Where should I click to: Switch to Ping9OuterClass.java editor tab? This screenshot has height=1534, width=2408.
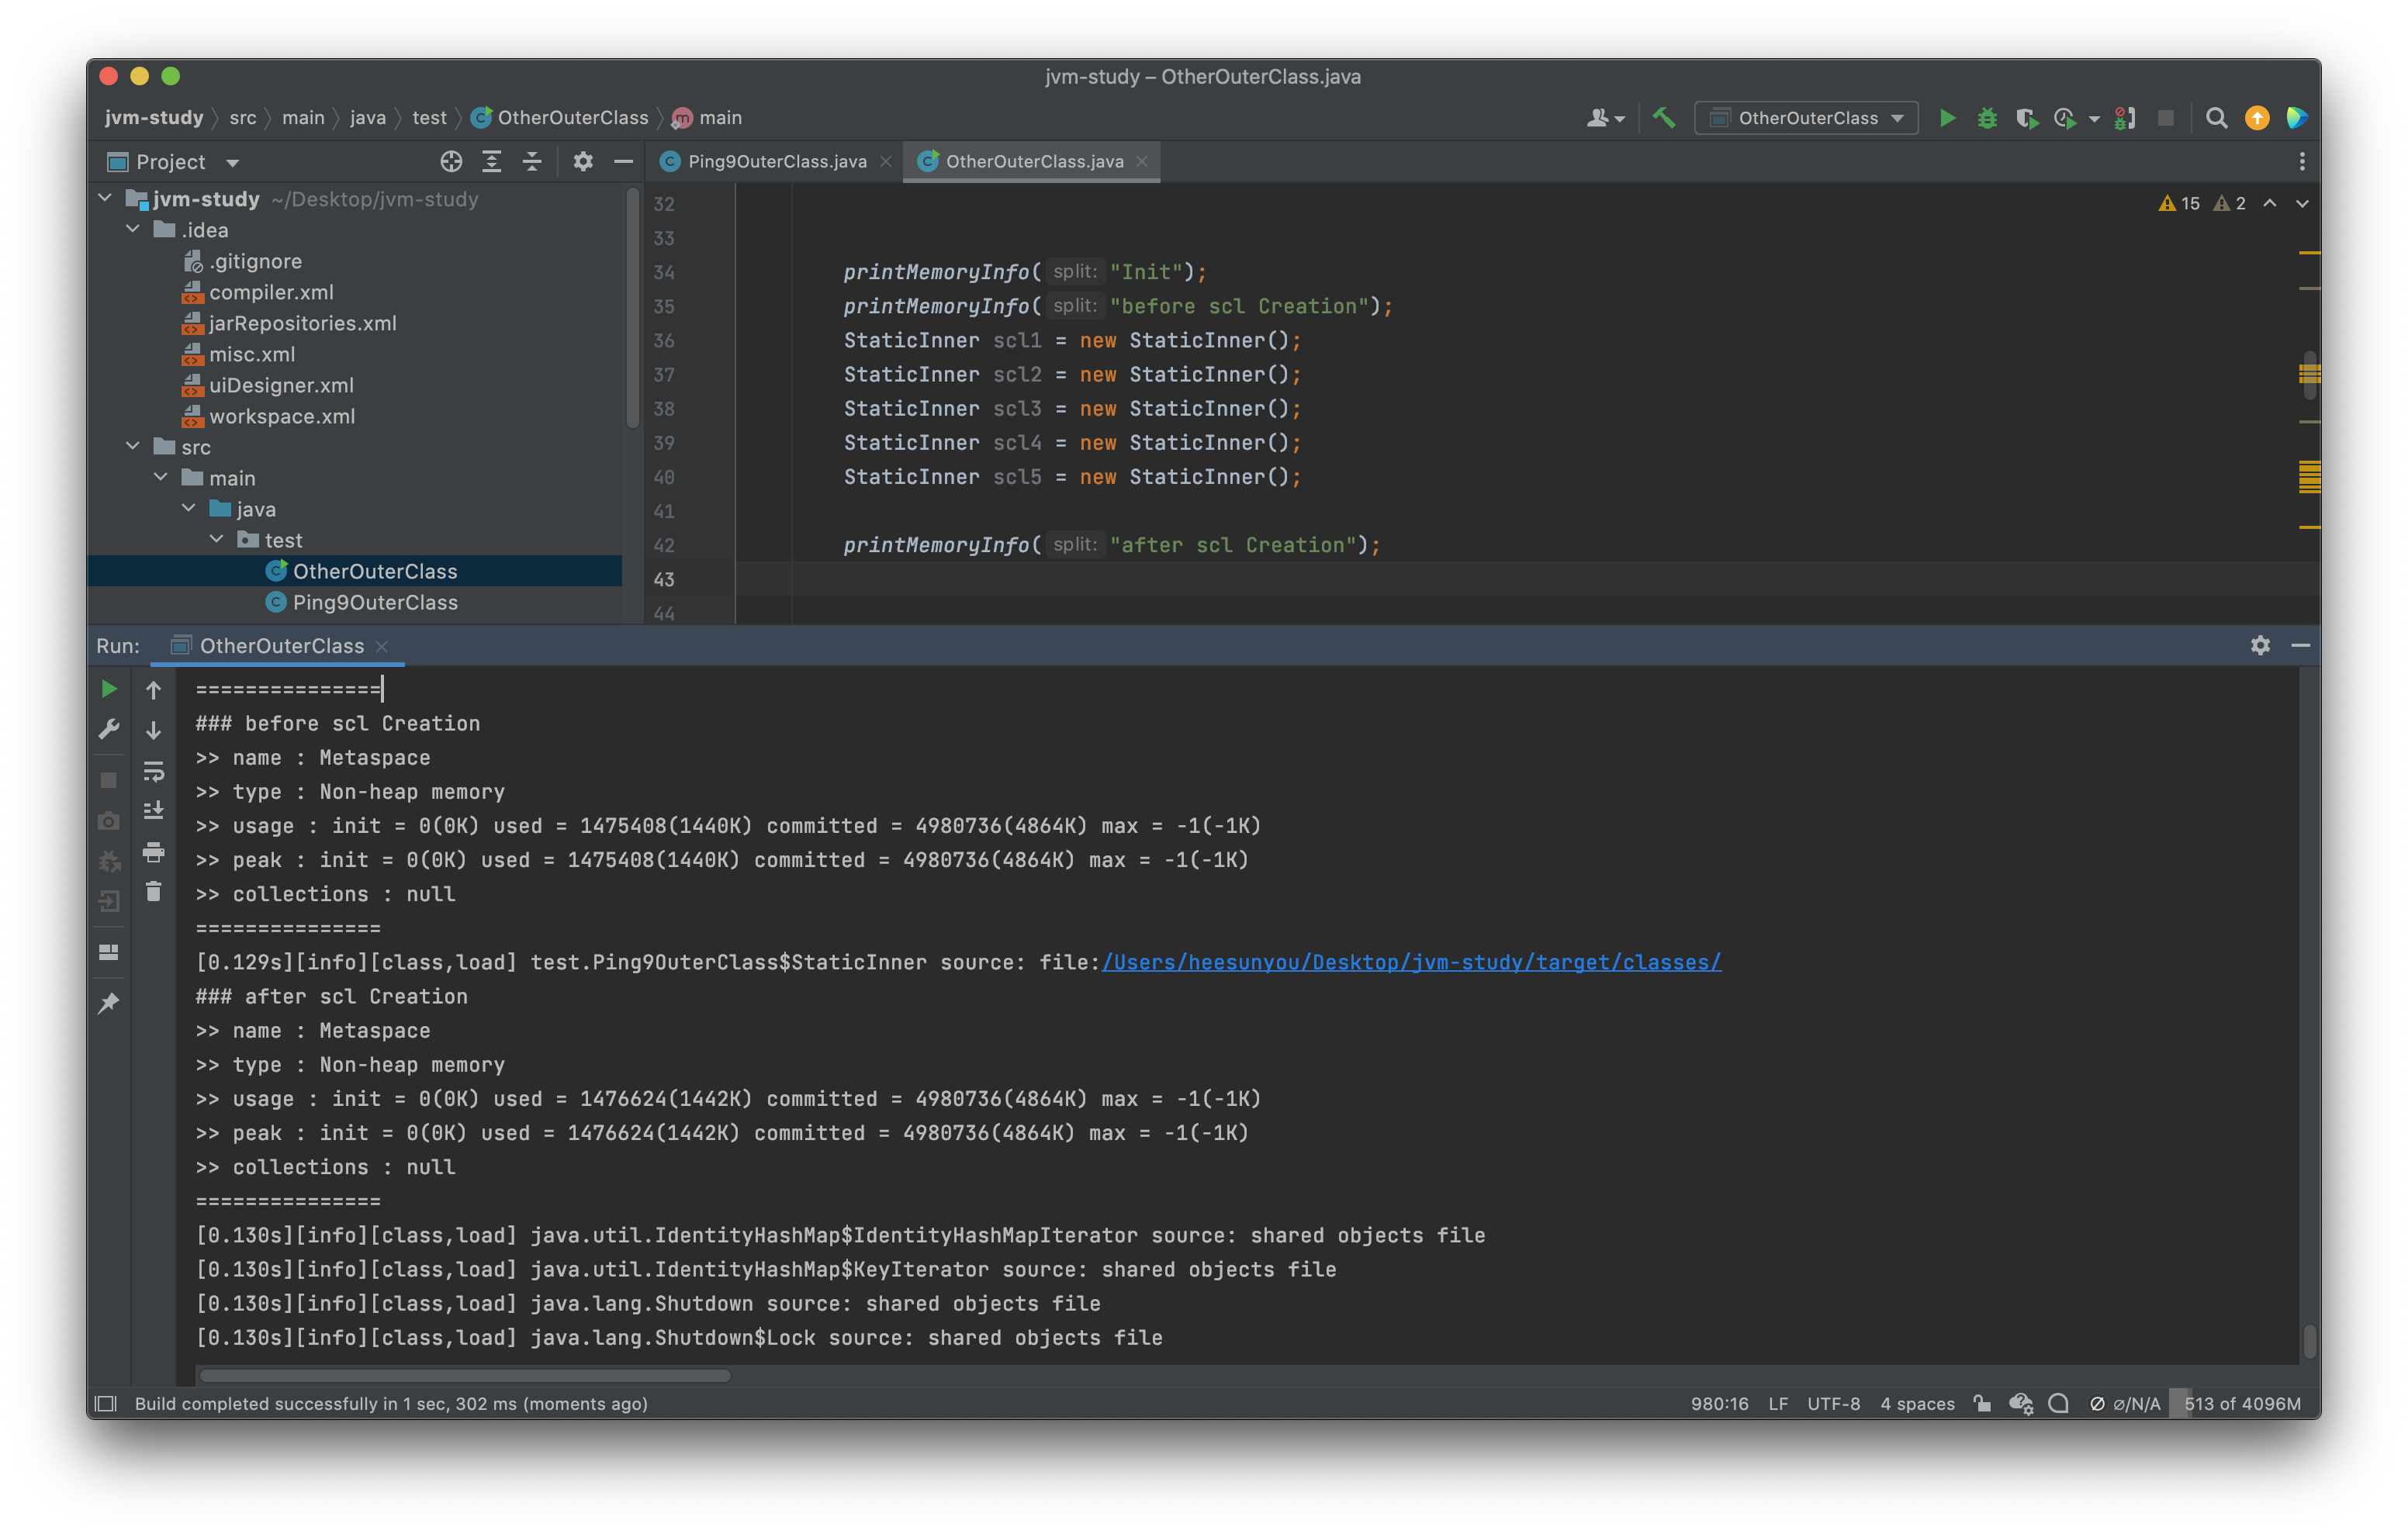776,162
